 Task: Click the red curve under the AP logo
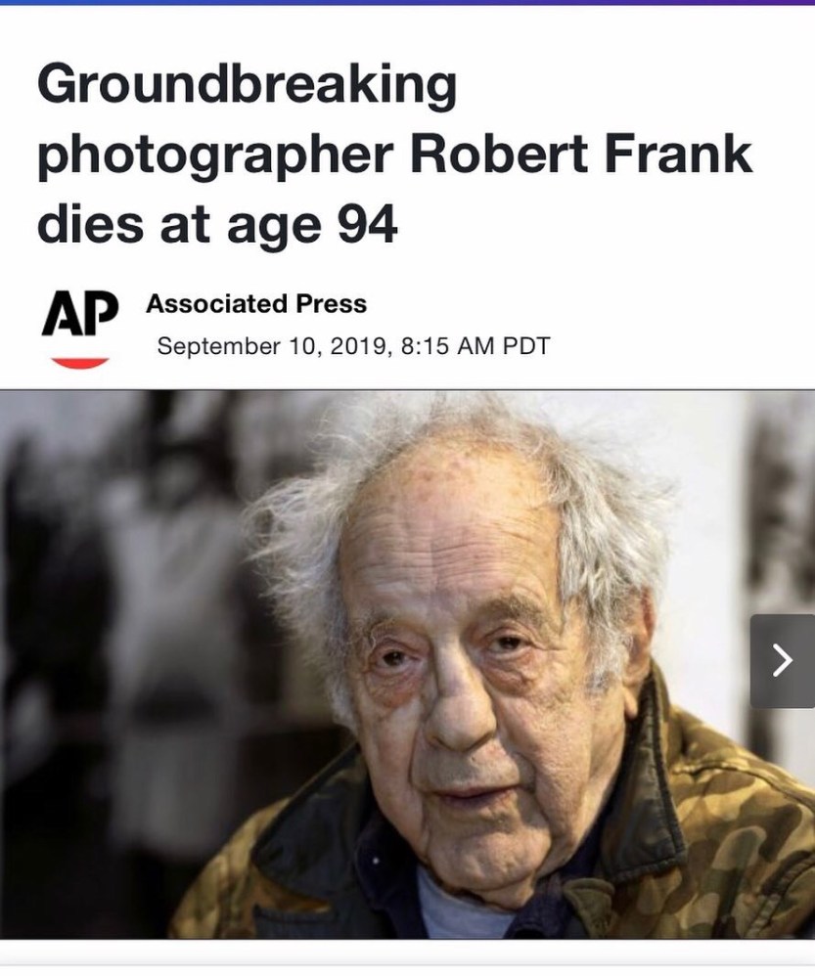pyautogui.click(x=79, y=363)
